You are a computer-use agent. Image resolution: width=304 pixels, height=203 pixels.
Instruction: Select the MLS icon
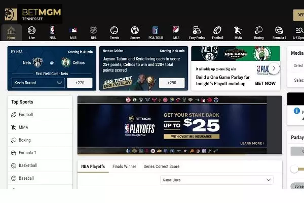coord(176,33)
